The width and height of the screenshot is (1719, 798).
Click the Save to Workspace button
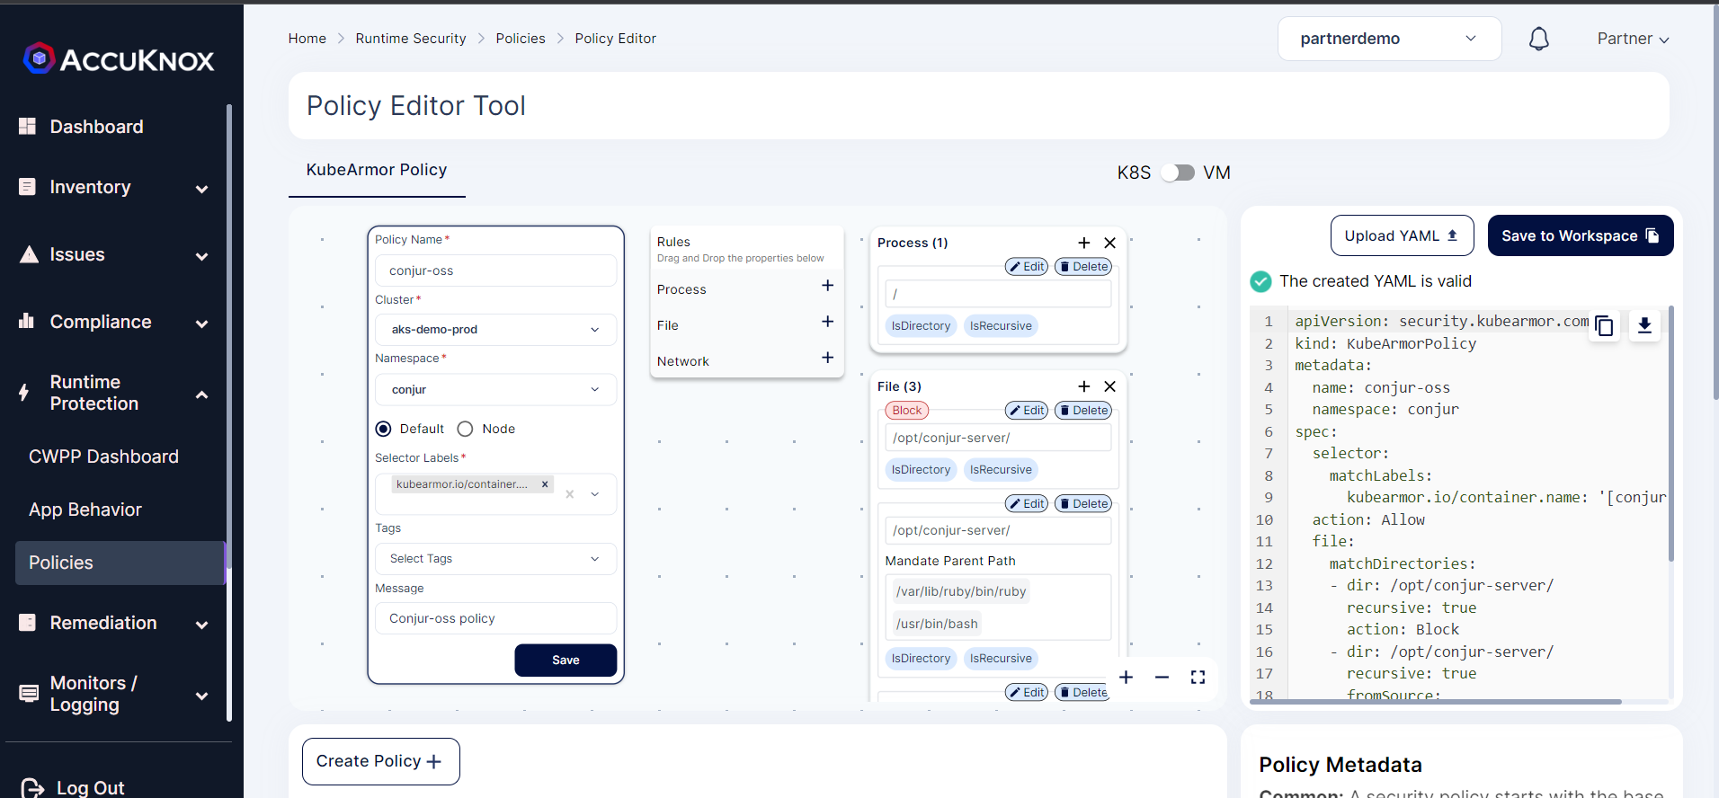(x=1580, y=235)
